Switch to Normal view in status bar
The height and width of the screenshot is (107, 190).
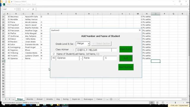(152, 103)
